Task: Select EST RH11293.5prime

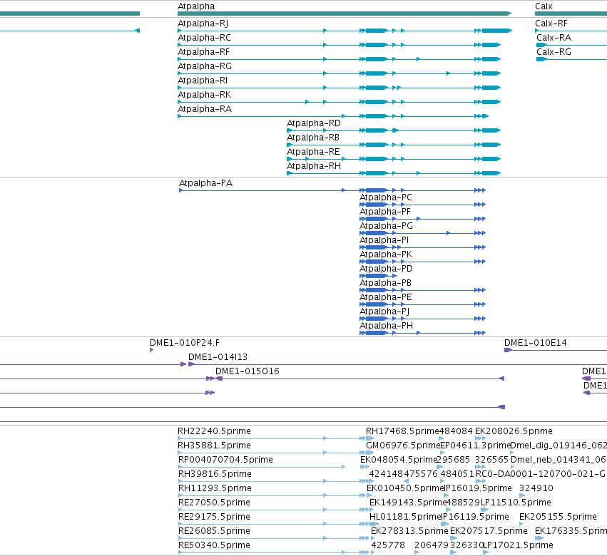Action: click(x=215, y=489)
